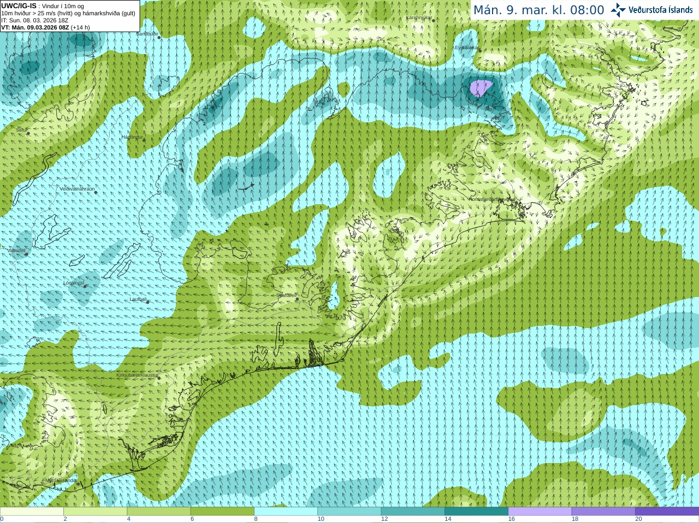Image resolution: width=699 pixels, height=523 pixels.
Task: Select the 2–4 m/s light green legend swatch
Action: point(96,511)
